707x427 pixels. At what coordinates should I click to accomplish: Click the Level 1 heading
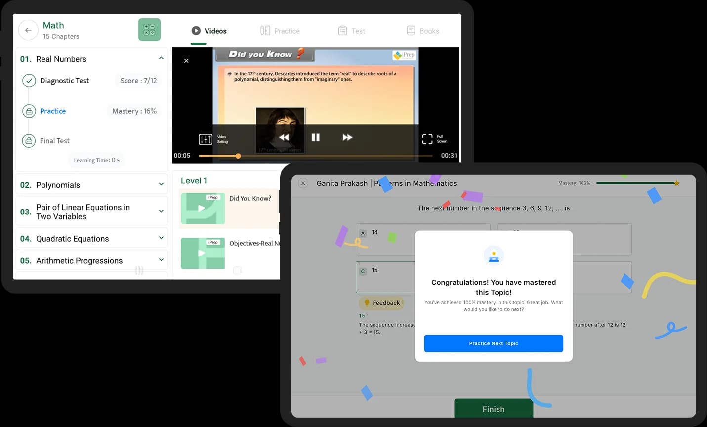point(194,181)
